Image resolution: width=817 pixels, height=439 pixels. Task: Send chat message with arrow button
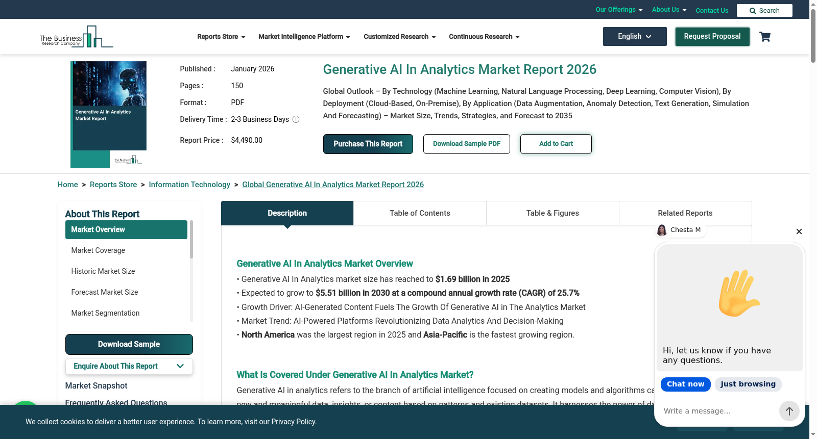(789, 411)
